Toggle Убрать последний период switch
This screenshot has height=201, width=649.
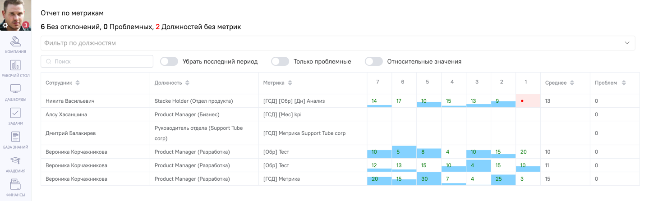tap(169, 61)
